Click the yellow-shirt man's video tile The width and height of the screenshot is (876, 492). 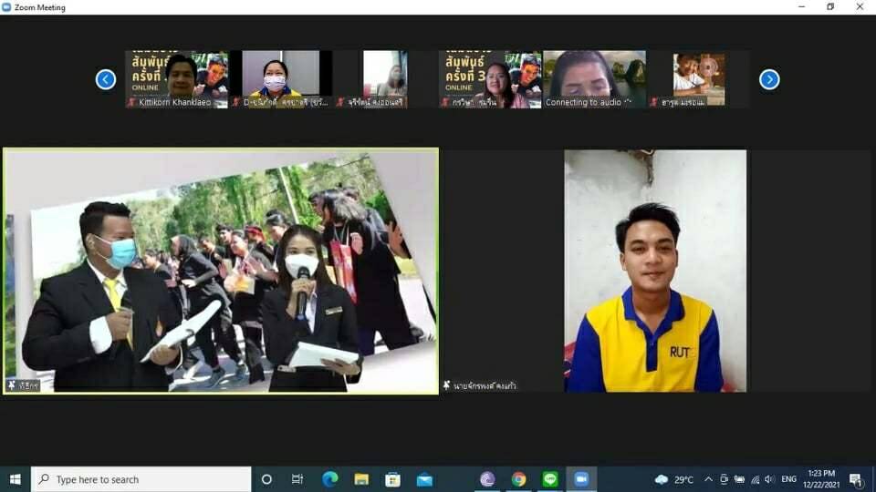655,271
